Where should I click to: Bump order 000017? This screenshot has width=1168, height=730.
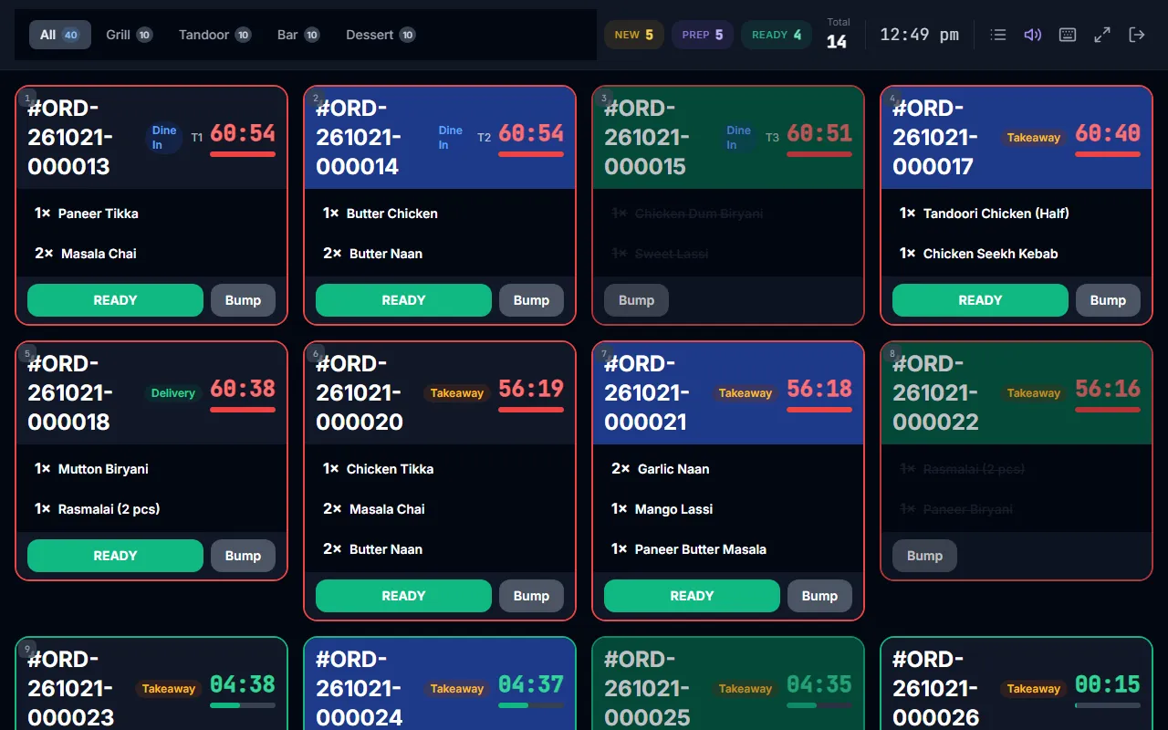(x=1108, y=300)
